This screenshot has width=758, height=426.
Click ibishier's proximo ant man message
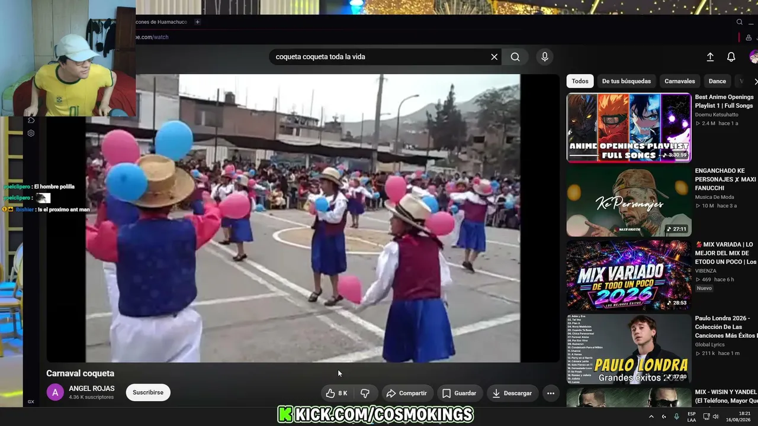pos(63,209)
